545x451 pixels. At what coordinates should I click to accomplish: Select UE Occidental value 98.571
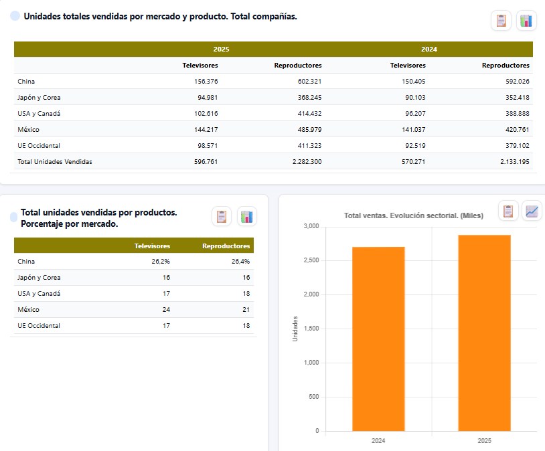(208, 146)
